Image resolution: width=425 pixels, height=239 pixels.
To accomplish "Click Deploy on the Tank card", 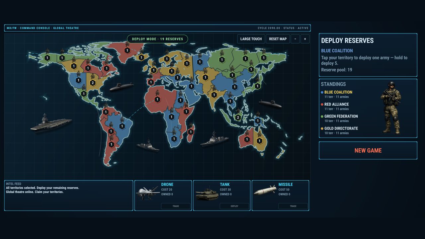I will pyautogui.click(x=234, y=206).
